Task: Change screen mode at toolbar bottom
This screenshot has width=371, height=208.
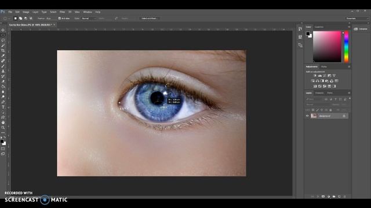Action: click(3, 154)
